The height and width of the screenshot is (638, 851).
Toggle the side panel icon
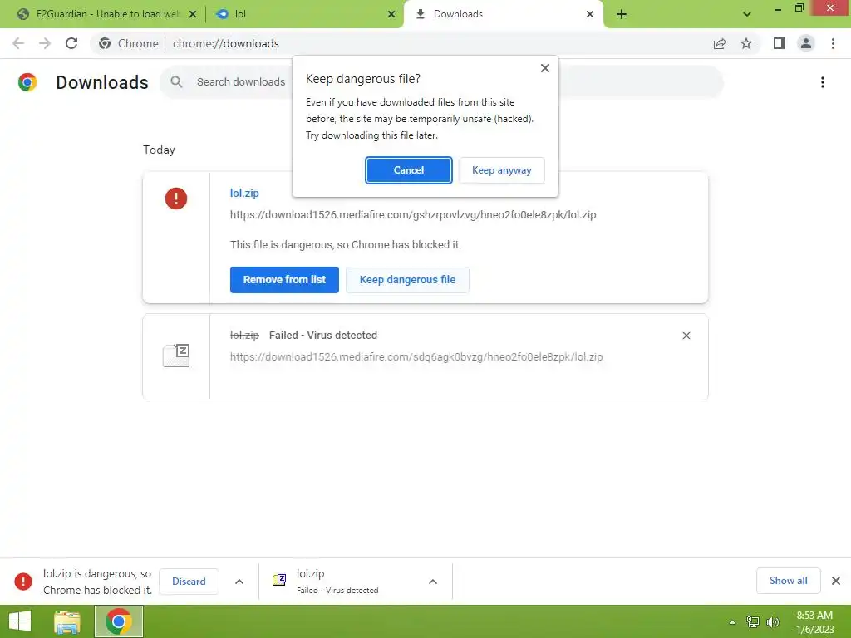point(780,43)
